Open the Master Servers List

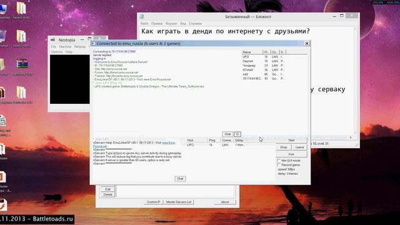tap(179, 202)
